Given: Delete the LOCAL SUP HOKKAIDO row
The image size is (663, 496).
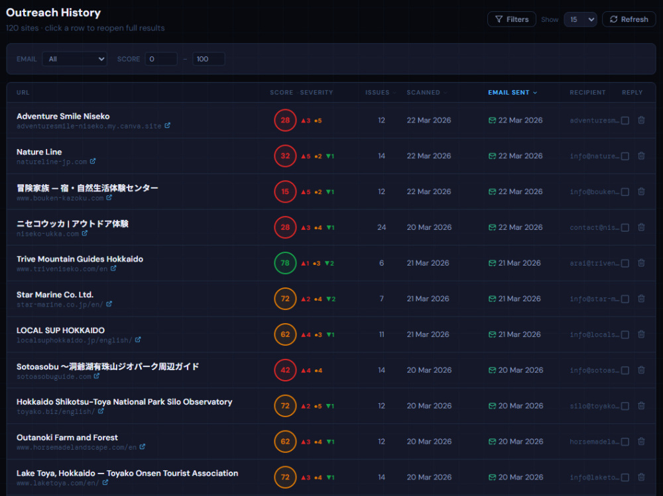Looking at the screenshot, I should click(x=641, y=334).
